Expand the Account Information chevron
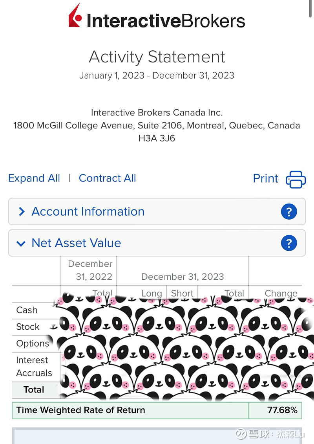The height and width of the screenshot is (444, 314). tap(22, 211)
